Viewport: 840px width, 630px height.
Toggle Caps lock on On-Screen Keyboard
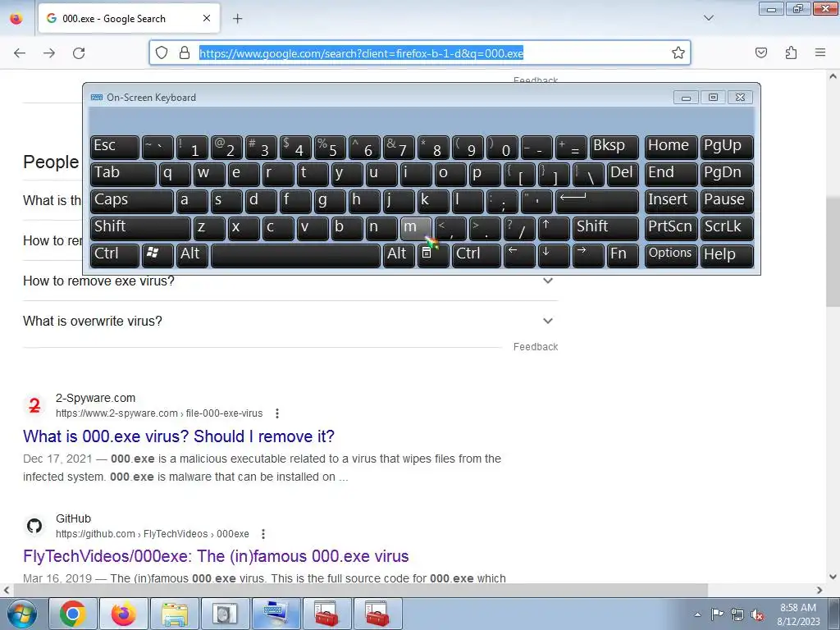click(131, 201)
